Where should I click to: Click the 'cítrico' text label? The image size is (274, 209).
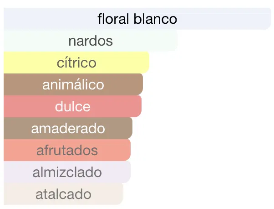click(x=76, y=63)
